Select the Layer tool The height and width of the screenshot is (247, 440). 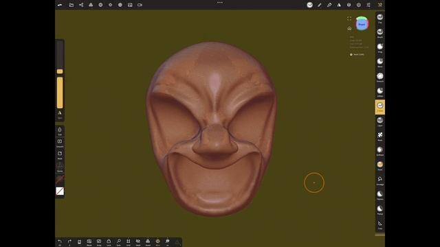pyautogui.click(x=380, y=122)
